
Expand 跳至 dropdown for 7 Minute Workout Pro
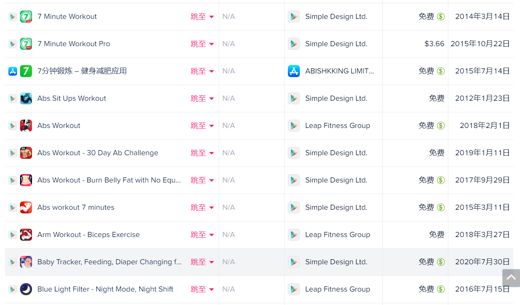(202, 44)
